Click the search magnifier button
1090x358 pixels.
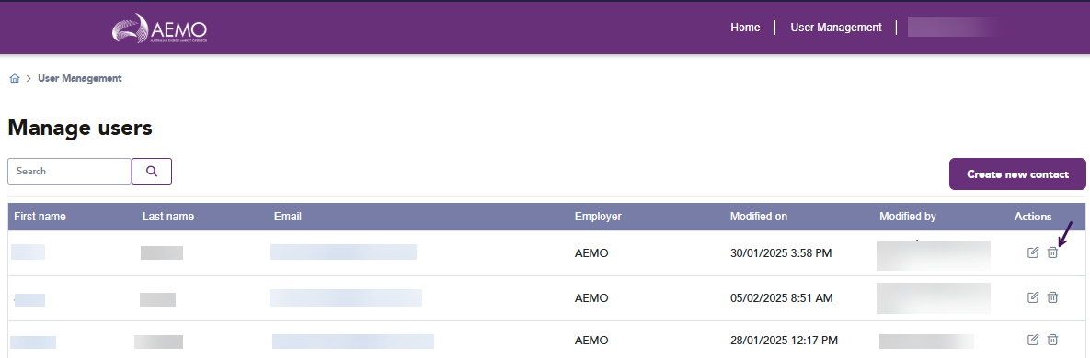point(152,172)
